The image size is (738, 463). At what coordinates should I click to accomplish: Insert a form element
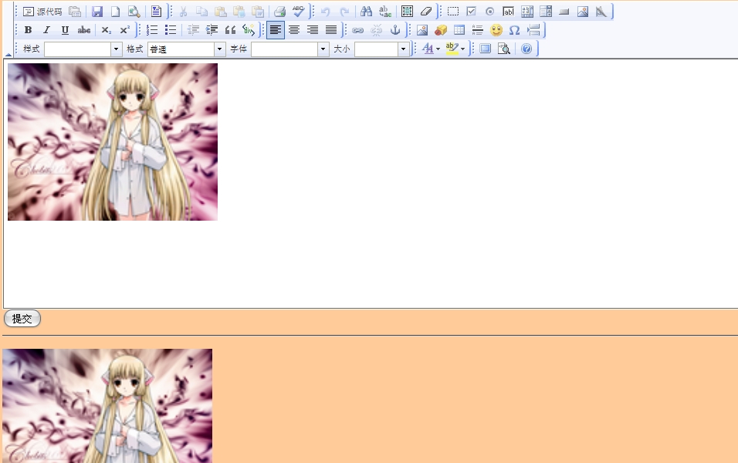tap(453, 12)
